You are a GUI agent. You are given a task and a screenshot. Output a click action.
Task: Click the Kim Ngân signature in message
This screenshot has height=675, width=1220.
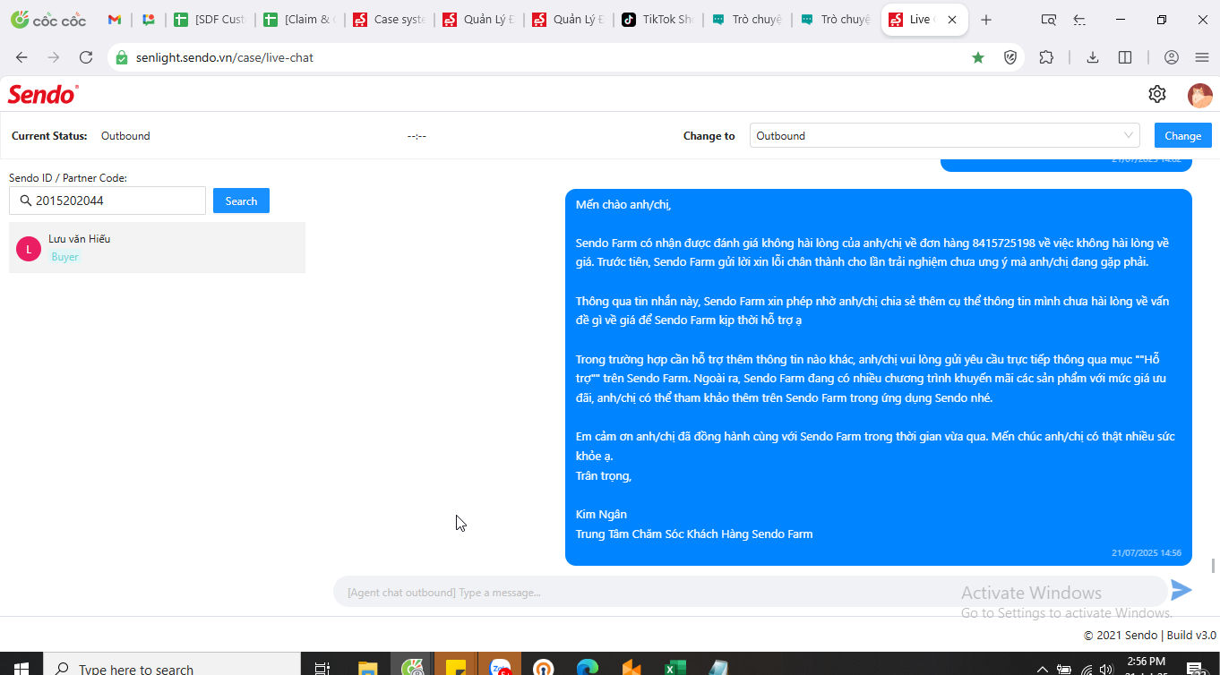point(601,515)
